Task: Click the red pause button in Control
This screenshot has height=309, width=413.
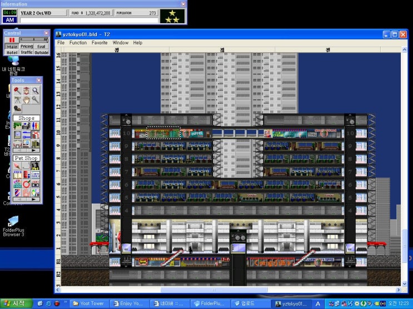Action: coord(12,40)
